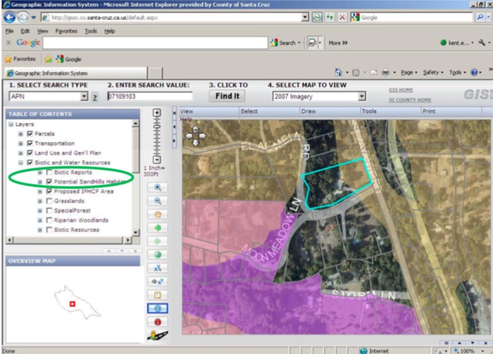Uncheck the Potential SandHills Habitat layer
This screenshot has height=354, width=493.
pos(48,182)
